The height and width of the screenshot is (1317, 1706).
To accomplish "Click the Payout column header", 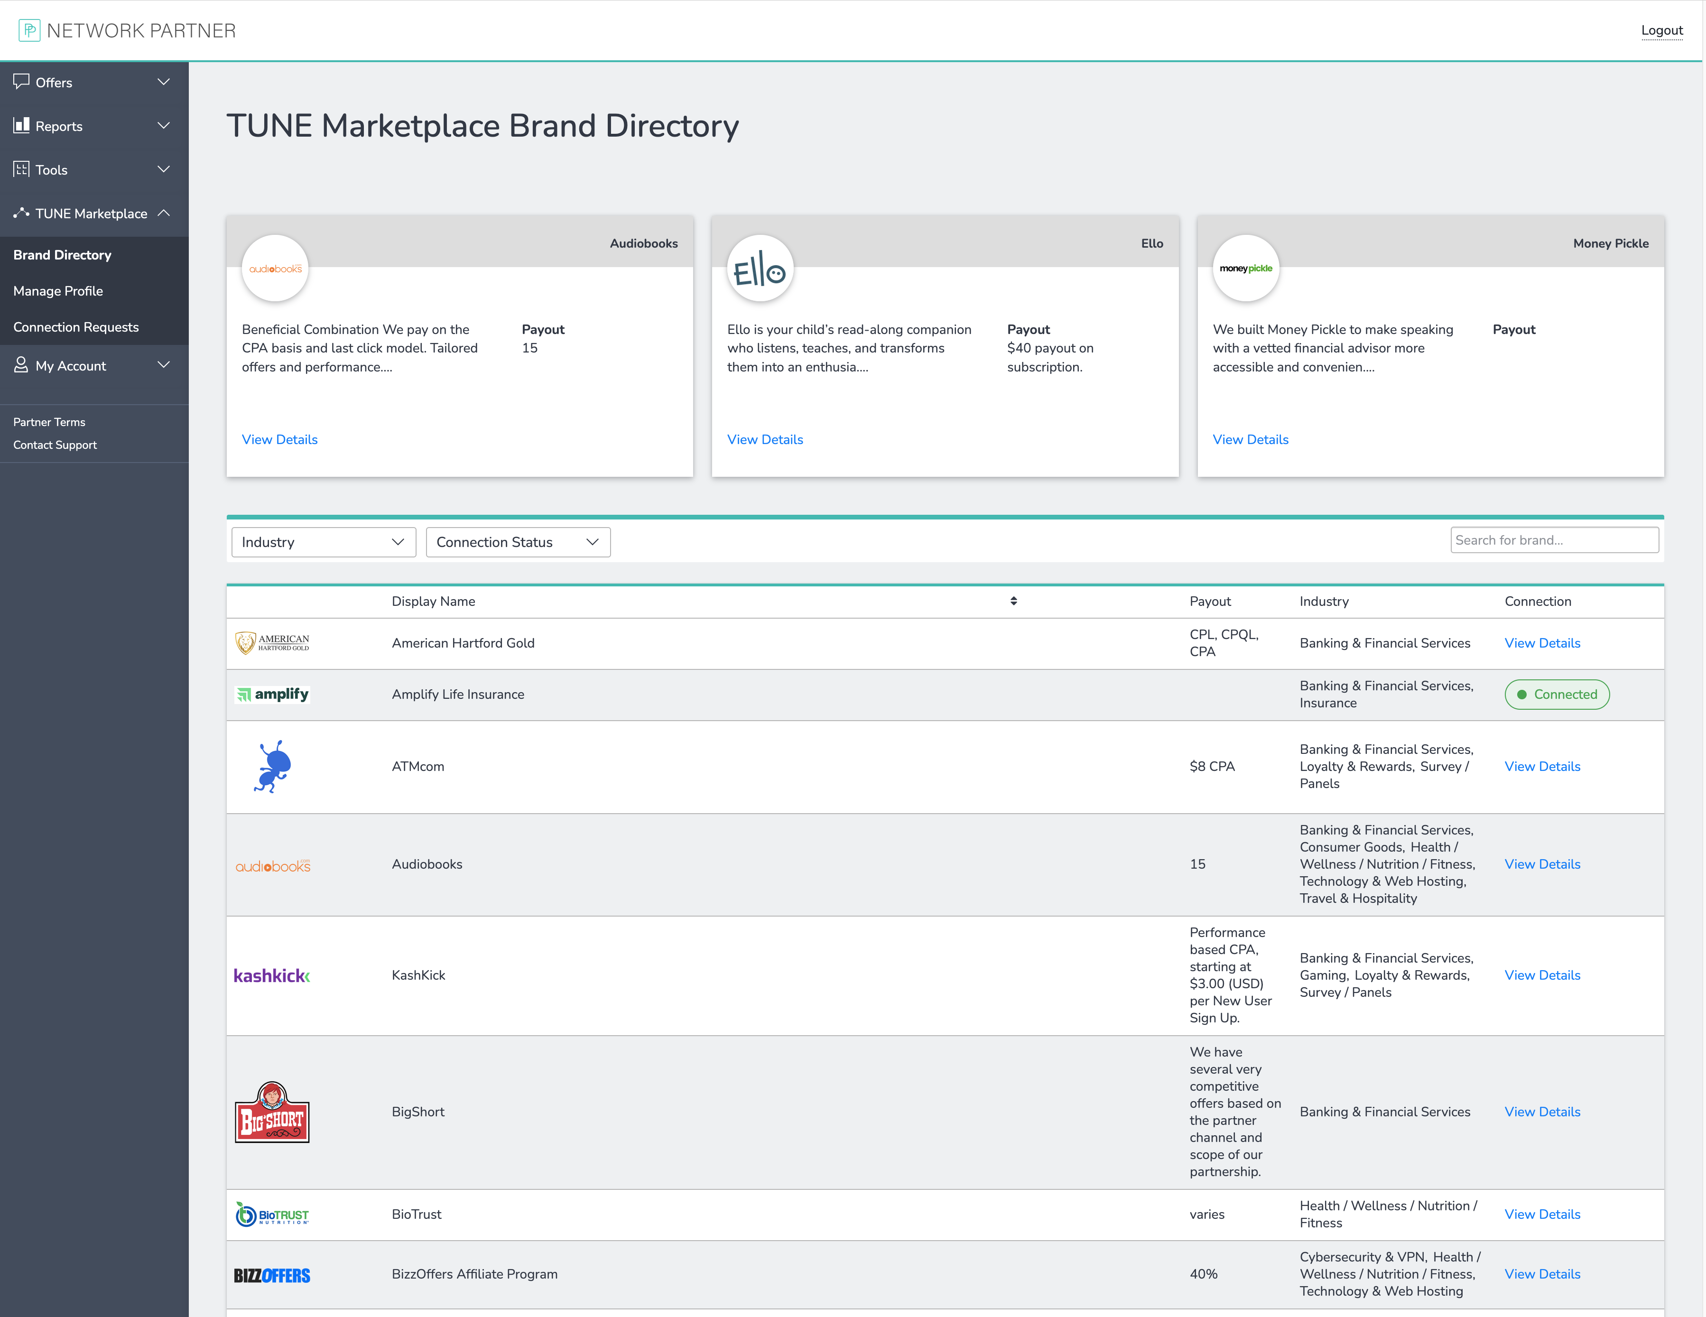I will pyautogui.click(x=1210, y=602).
